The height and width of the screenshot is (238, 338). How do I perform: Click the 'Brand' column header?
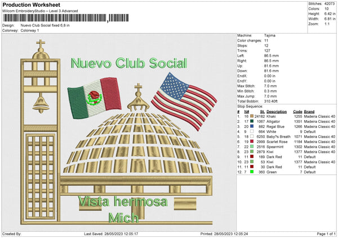pos(309,112)
